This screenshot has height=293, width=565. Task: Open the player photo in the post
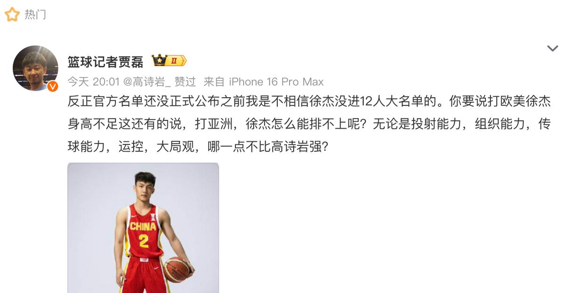tap(143, 228)
